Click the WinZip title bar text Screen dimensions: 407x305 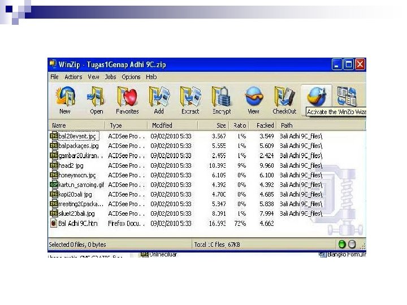click(x=112, y=64)
